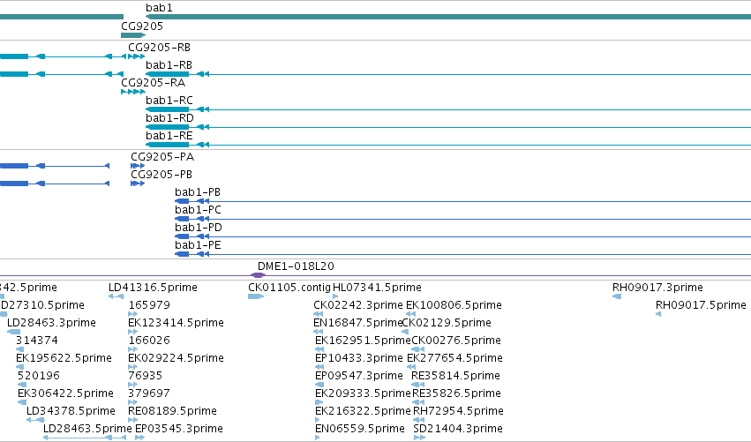Select EST EN16847.5prime
751x442 pixels.
click(357, 323)
